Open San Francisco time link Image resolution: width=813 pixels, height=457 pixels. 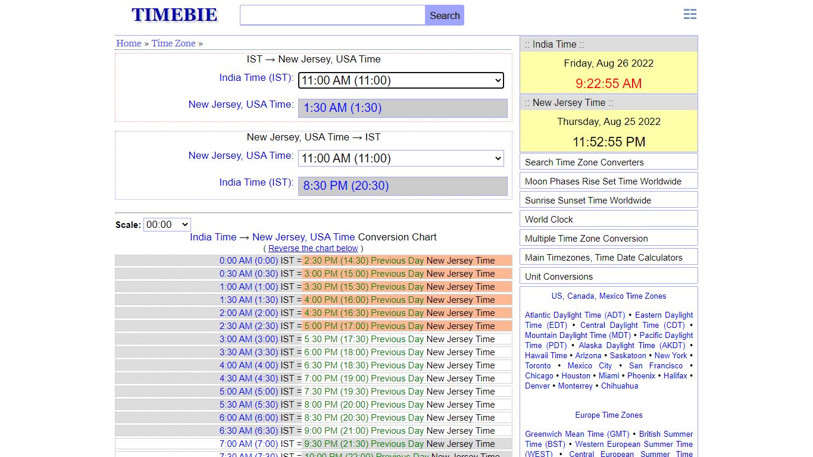[656, 365]
